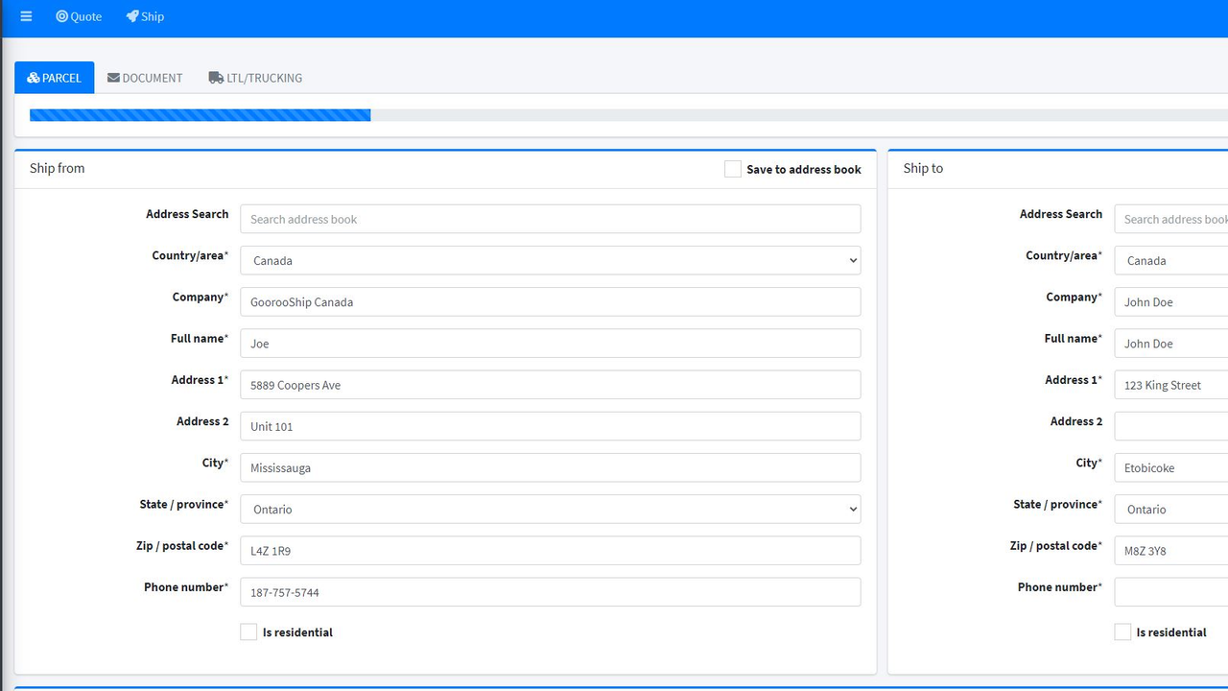Image resolution: width=1228 pixels, height=691 pixels.
Task: Click Ship in the top navigation
Action: pyautogui.click(x=146, y=16)
